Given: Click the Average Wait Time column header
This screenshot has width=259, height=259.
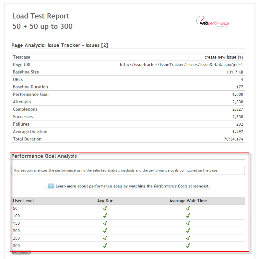Looking at the screenshot, I should point(188,201).
